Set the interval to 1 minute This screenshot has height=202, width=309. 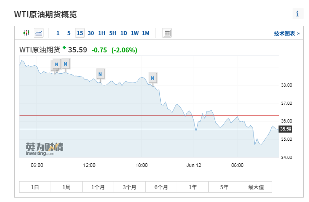tap(58, 33)
